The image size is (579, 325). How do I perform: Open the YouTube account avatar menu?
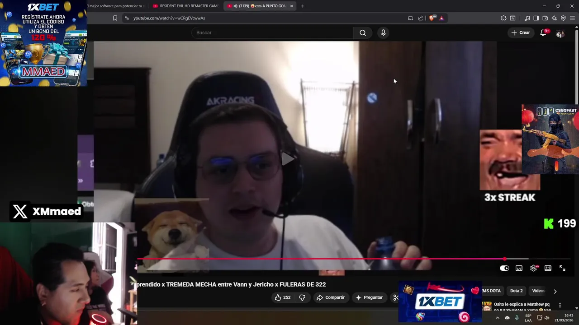tap(560, 33)
